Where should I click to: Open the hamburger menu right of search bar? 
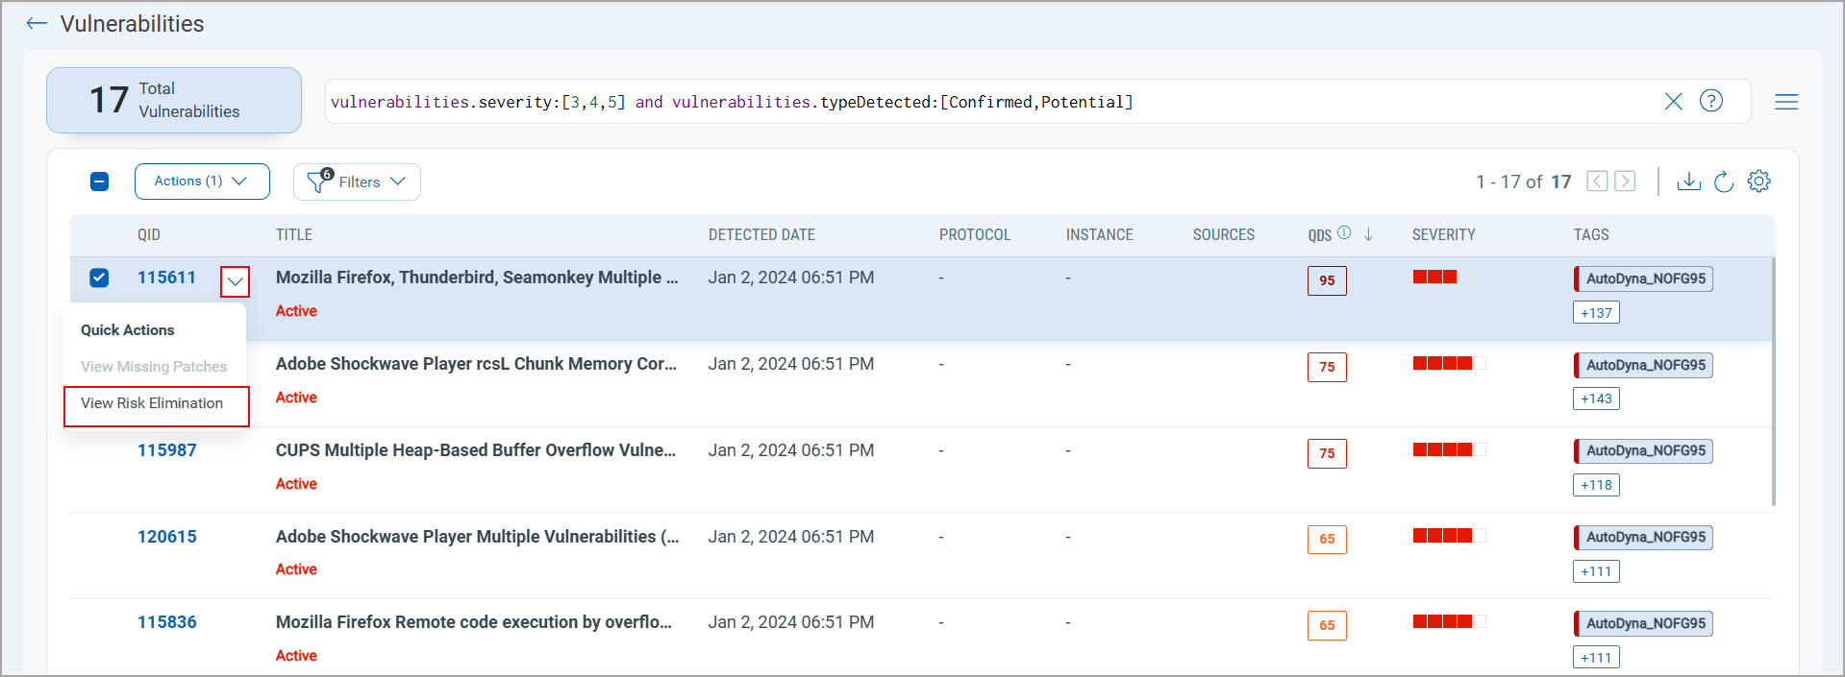pos(1785,102)
